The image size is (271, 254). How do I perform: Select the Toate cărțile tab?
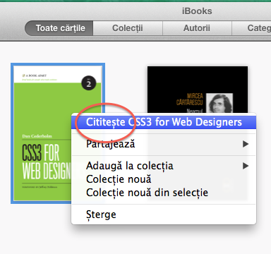59,28
